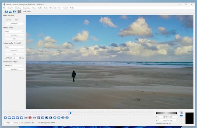Screen dimensions: 197x128
Task: Click the timeline slider blue handle
Action: coord(71,113)
